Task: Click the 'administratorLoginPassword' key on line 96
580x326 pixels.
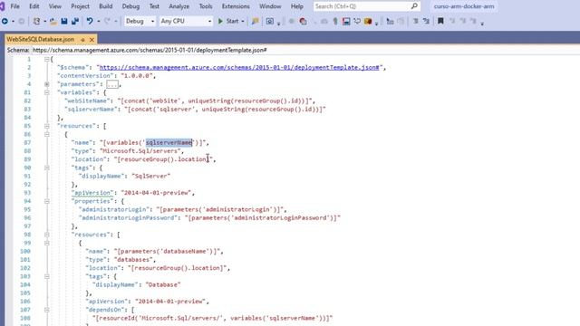Action: pos(127,217)
